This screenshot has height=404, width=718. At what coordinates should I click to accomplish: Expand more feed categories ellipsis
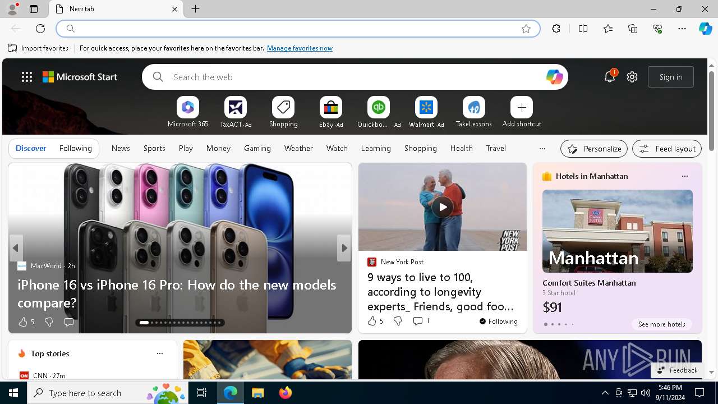coord(542,149)
